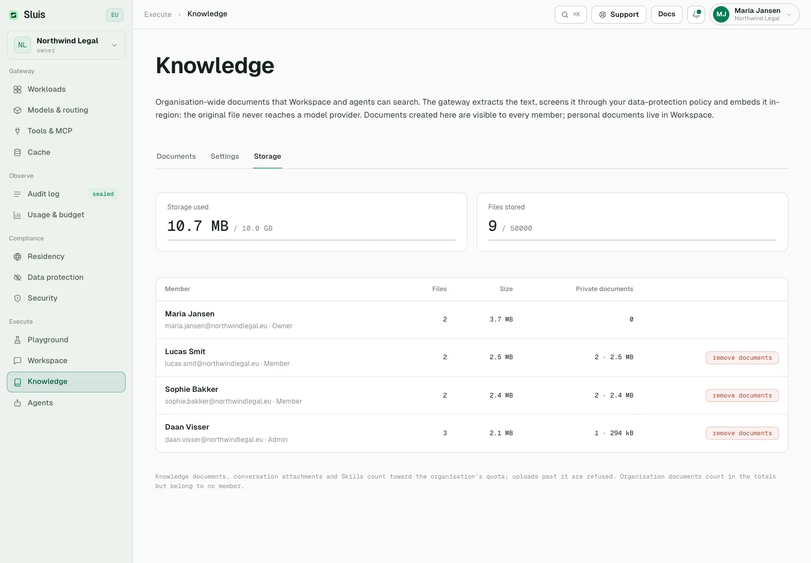Open Models & routing cube icon
The image size is (811, 563).
coord(17,110)
